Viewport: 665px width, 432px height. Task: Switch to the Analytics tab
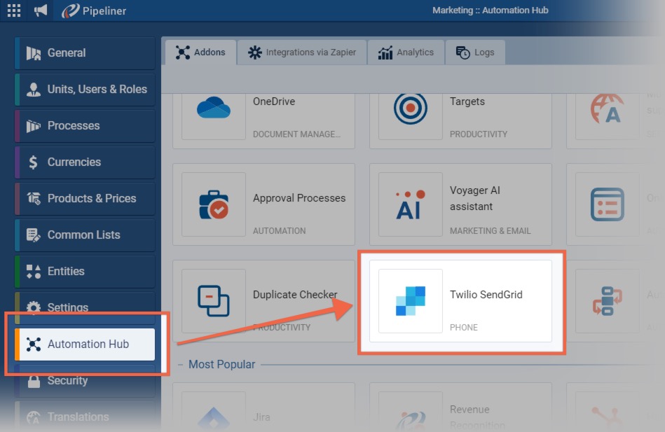click(406, 53)
